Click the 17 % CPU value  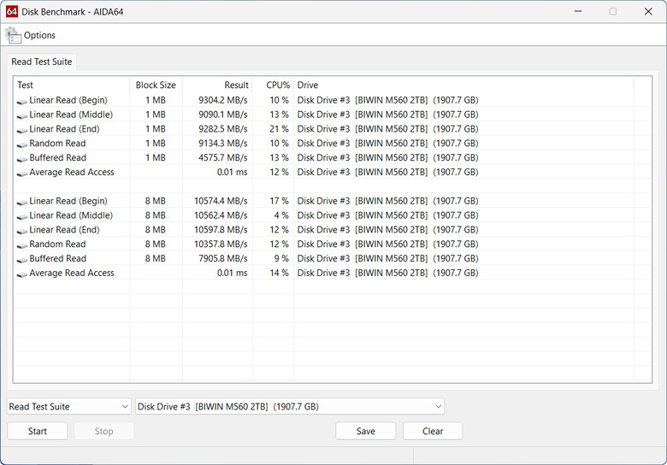279,201
